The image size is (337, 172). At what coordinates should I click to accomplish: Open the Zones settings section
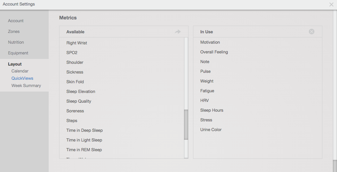click(x=14, y=32)
